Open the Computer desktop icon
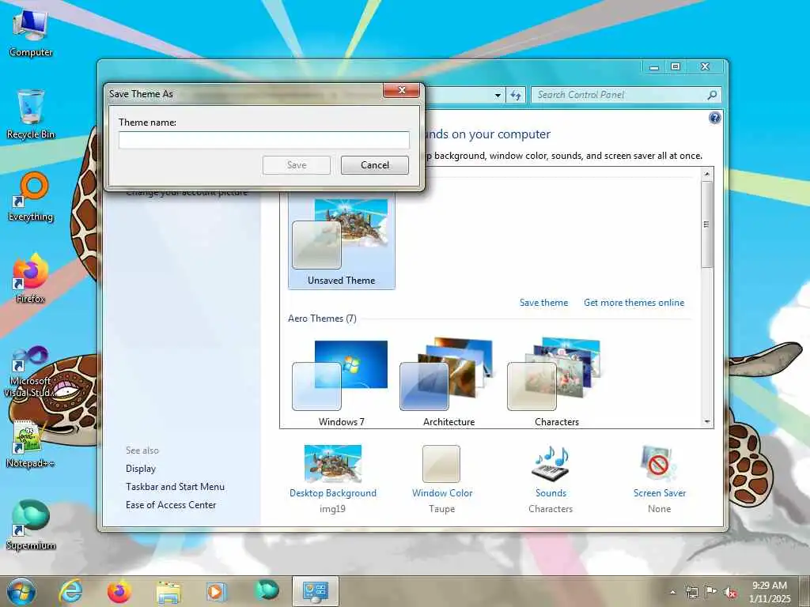810x607 pixels. tap(31, 33)
